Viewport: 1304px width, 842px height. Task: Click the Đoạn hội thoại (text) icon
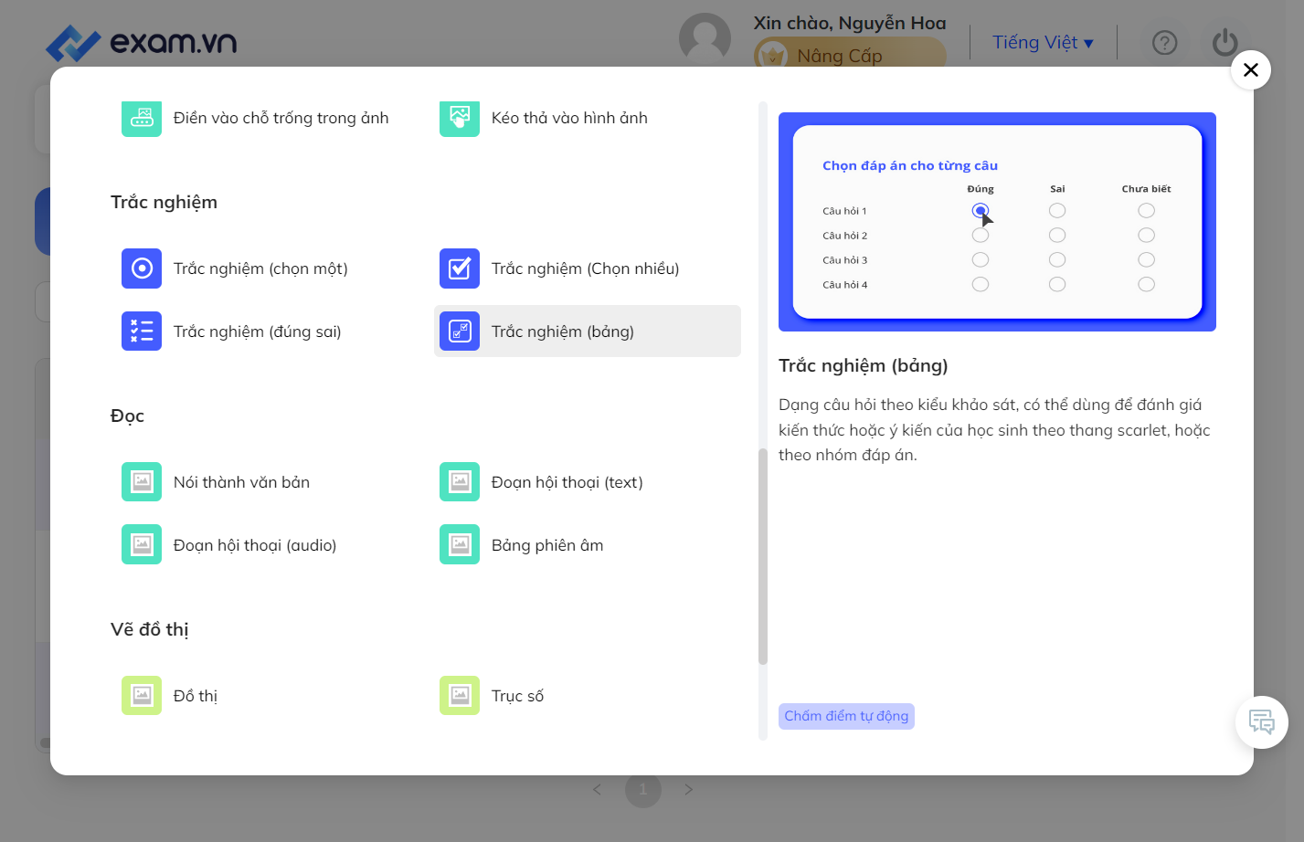coord(460,482)
